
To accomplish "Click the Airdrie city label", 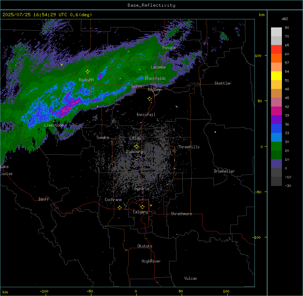I will 142,189.
